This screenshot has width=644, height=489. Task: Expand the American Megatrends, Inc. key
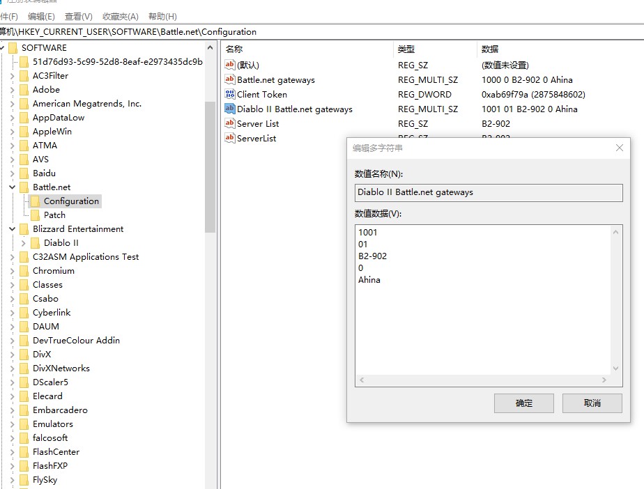coord(13,104)
